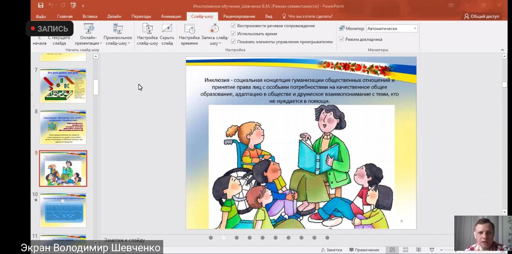512x254 pixels.
Task: Switch to the Design ribbon tab
Action: [114, 16]
